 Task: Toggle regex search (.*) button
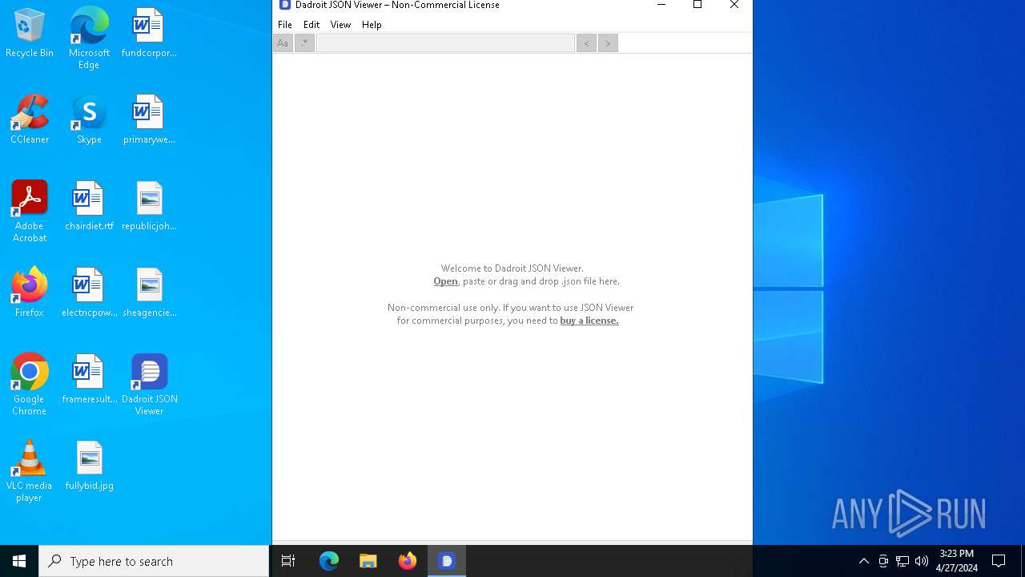(x=304, y=43)
